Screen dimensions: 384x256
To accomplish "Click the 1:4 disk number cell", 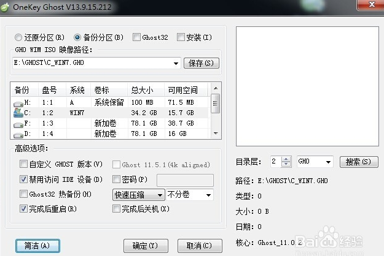I will coord(47,134).
